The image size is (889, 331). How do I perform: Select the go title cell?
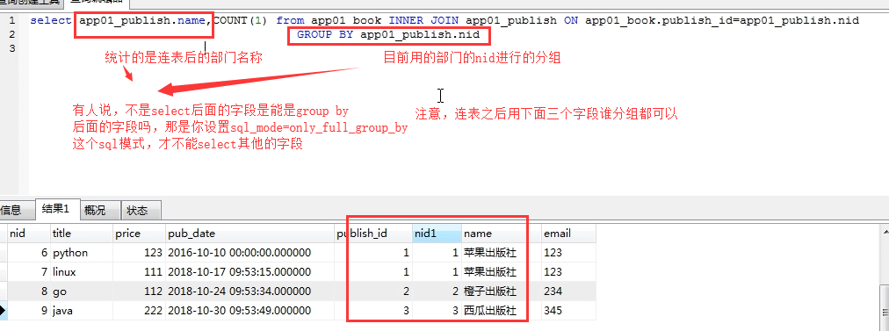(82, 291)
